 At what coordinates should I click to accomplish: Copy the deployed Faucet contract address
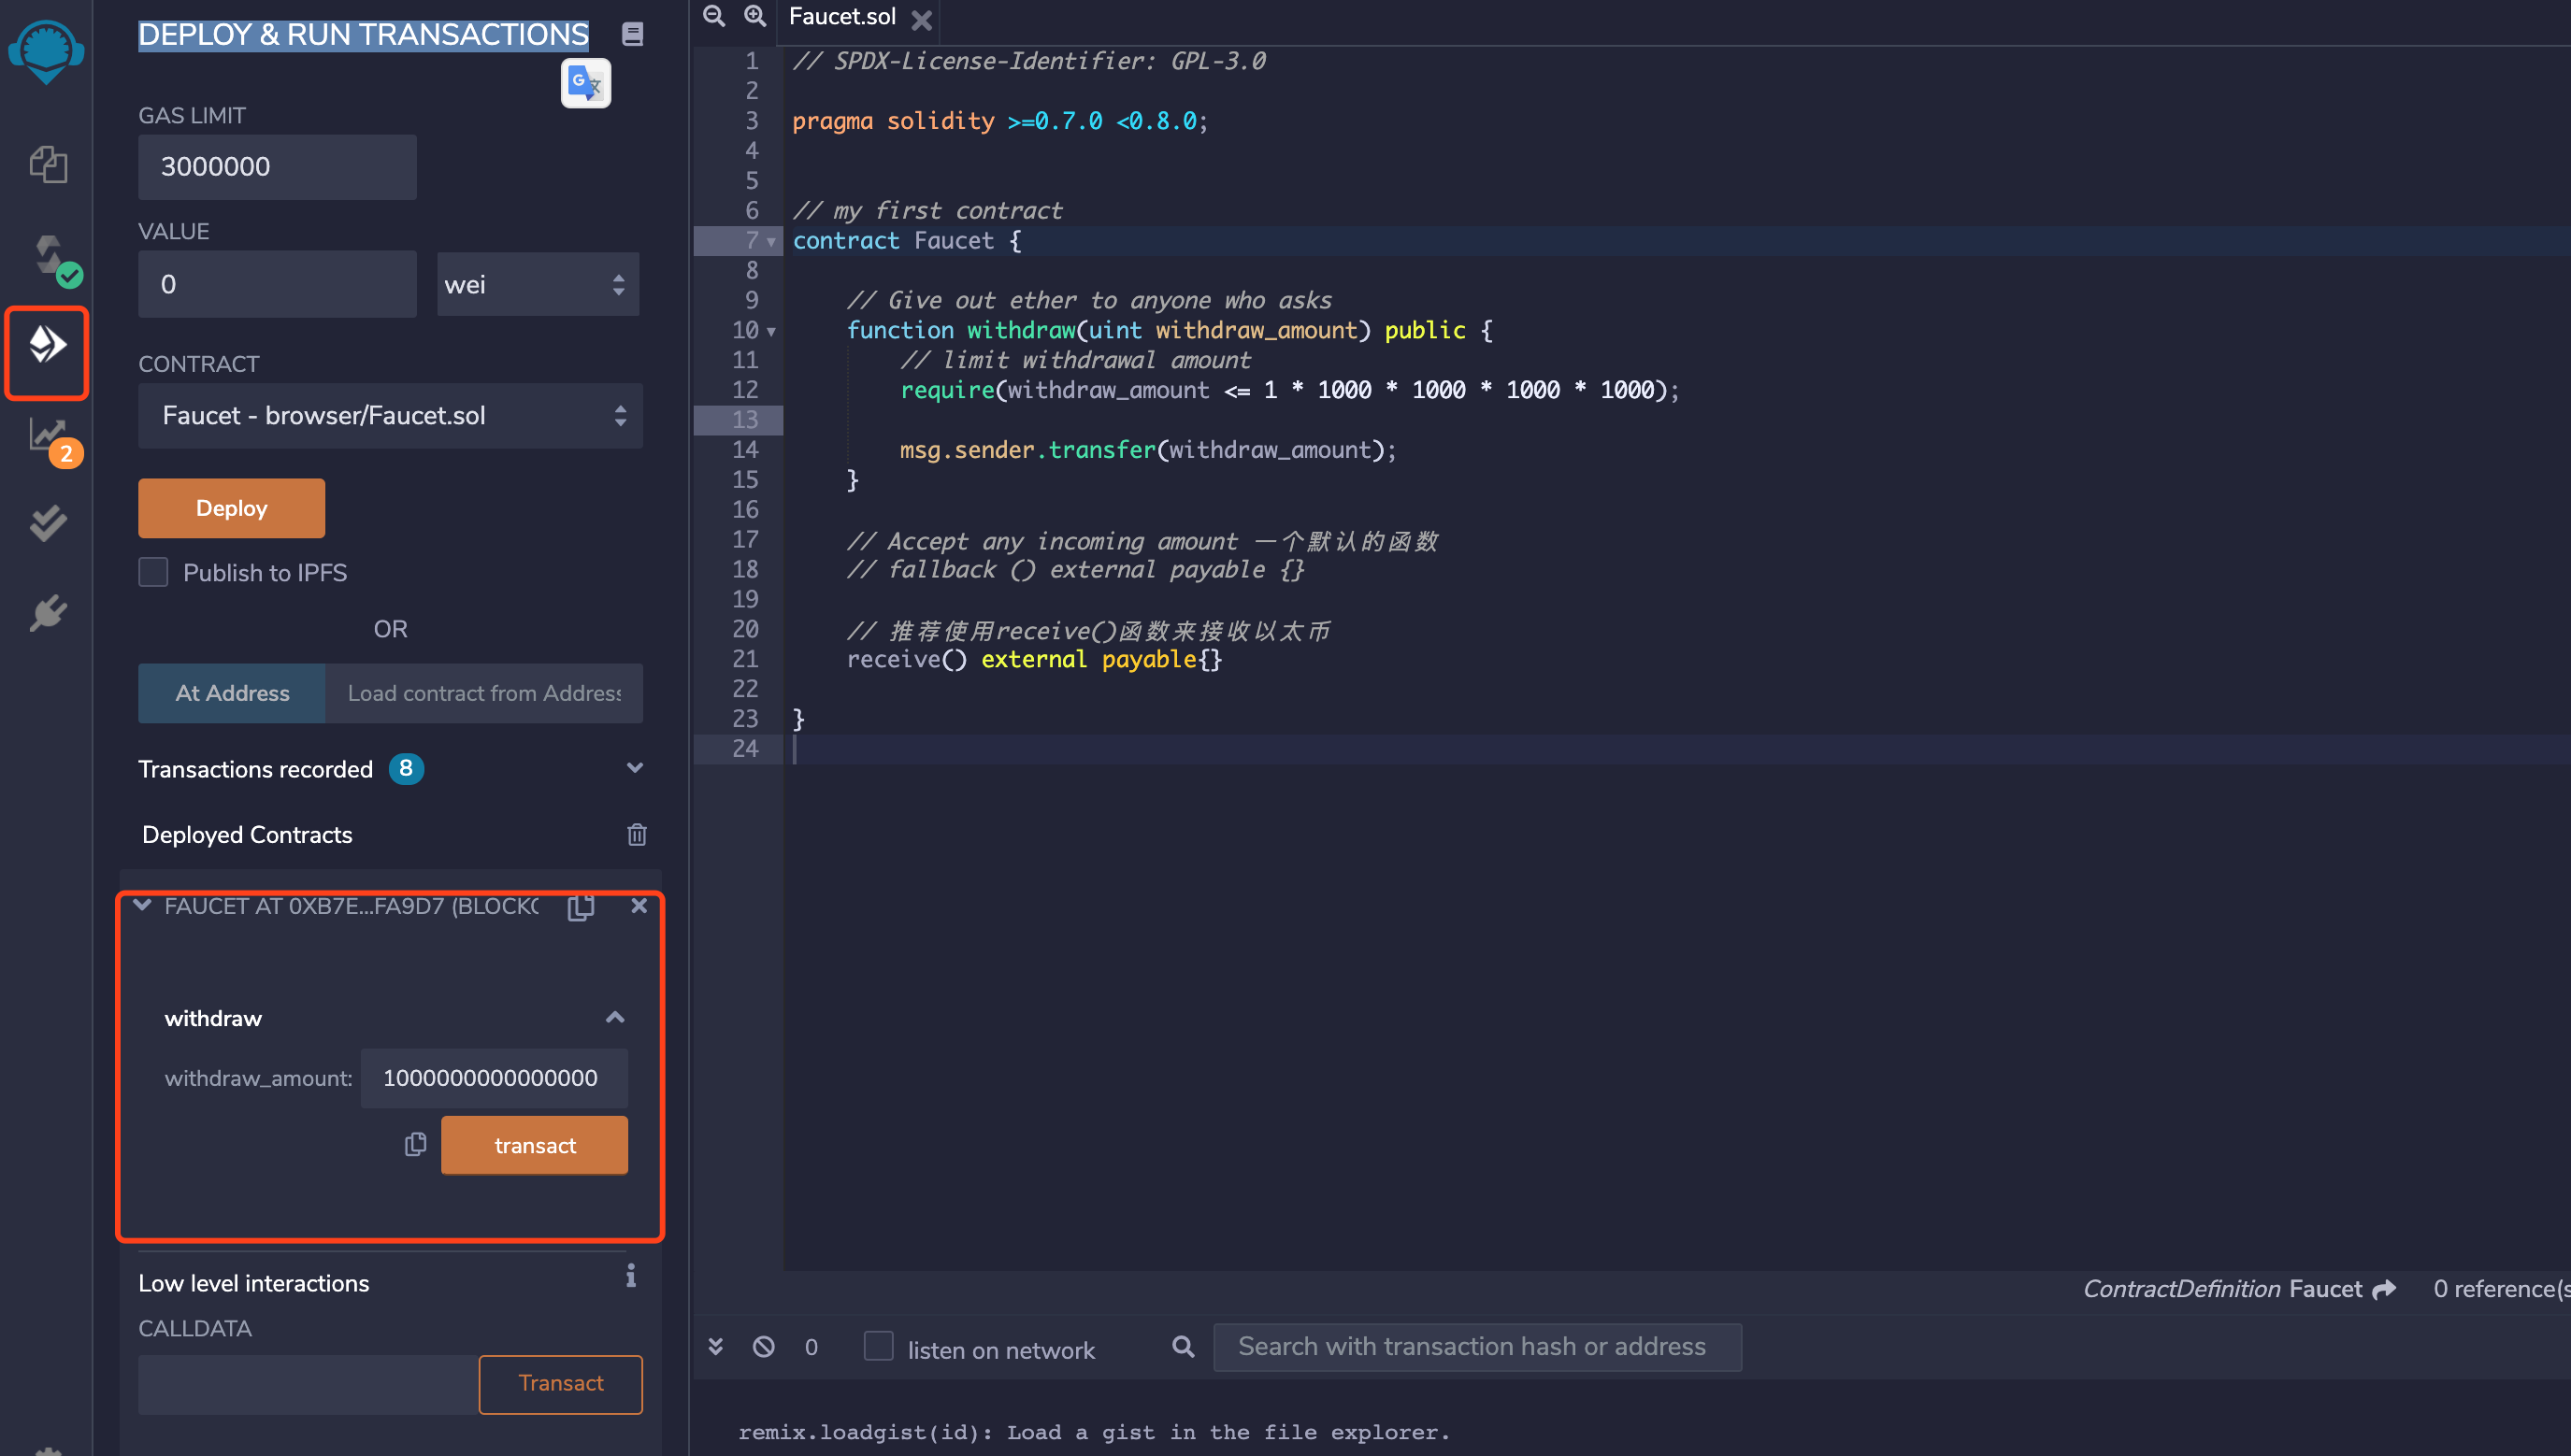(582, 906)
